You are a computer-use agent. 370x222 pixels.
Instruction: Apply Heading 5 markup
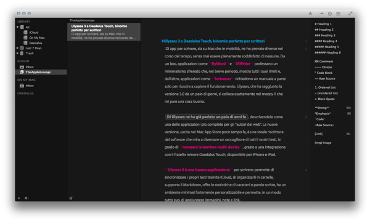(327, 47)
